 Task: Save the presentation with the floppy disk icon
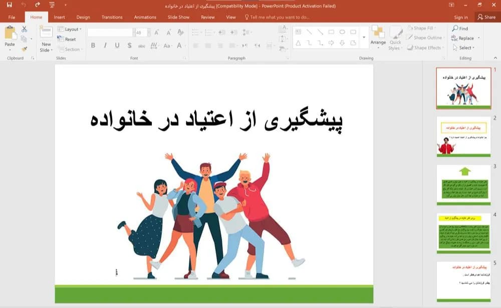coord(9,5)
